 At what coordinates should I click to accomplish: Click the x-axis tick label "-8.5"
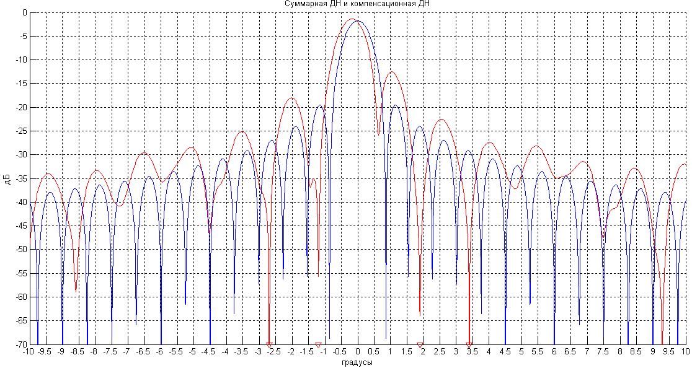pos(78,352)
